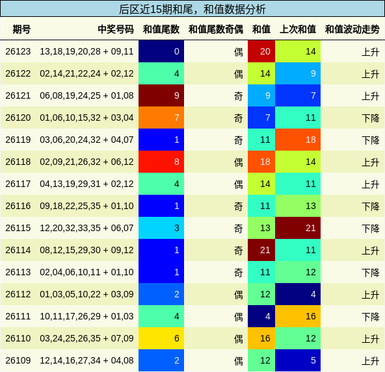Viewport: 385px width, 372px height.
Task: Click the 和值尾数 column header
Action: tap(161, 29)
